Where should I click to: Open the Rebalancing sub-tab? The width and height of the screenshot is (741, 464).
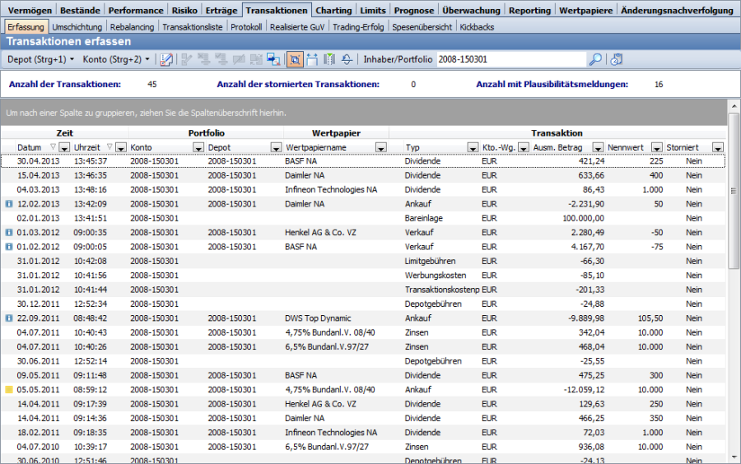133,27
